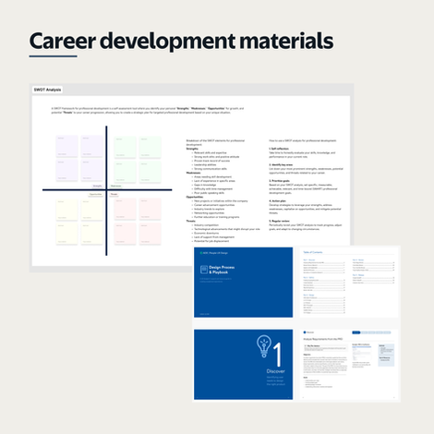Click the '1. Self-reflection' step heading
The width and height of the screenshot is (434, 434).
(x=279, y=149)
